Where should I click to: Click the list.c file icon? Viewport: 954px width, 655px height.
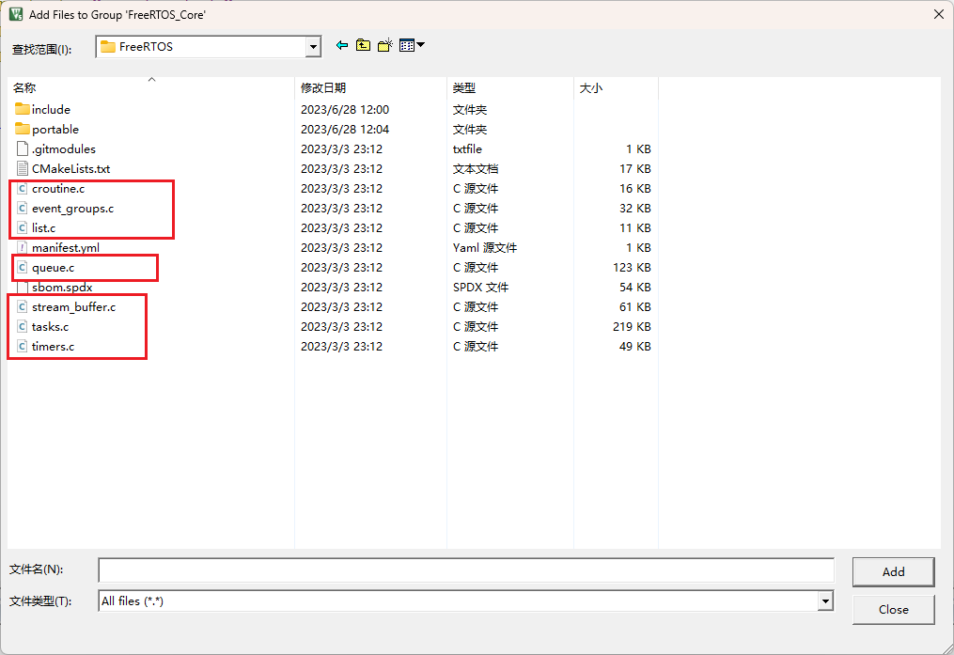pos(23,228)
